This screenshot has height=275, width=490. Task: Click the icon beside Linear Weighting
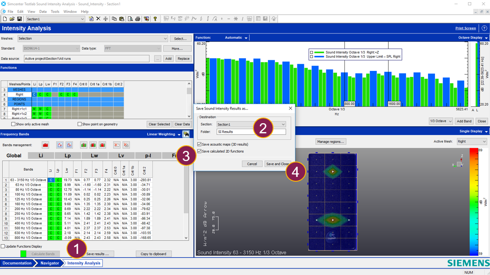[186, 134]
